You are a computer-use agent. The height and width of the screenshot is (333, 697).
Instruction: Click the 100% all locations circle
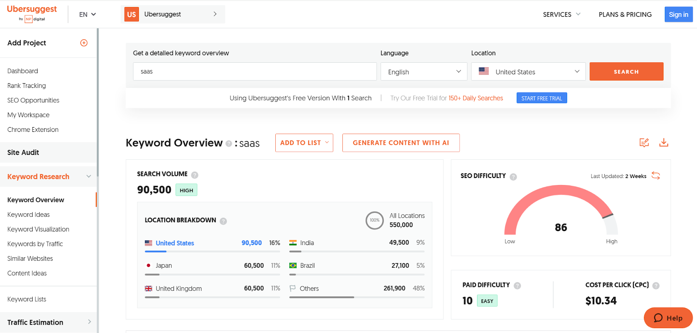pos(375,220)
